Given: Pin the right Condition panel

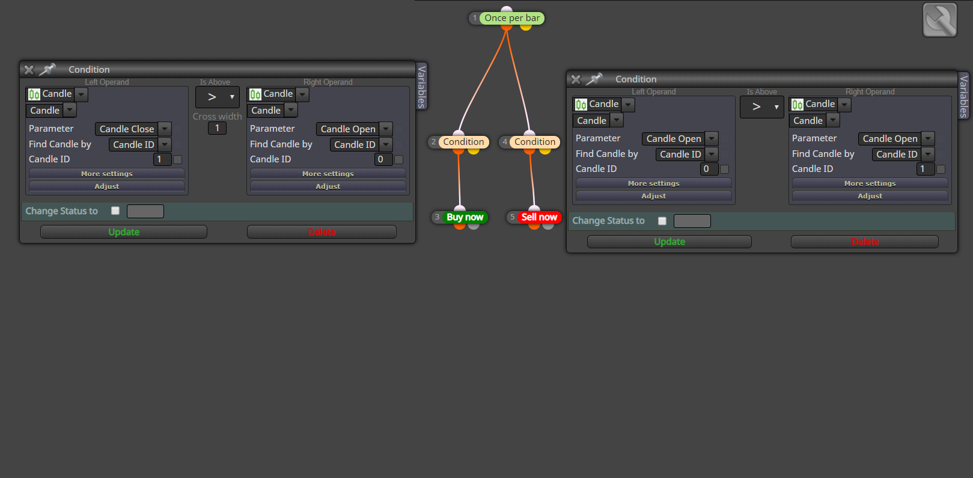Looking at the screenshot, I should pos(594,79).
